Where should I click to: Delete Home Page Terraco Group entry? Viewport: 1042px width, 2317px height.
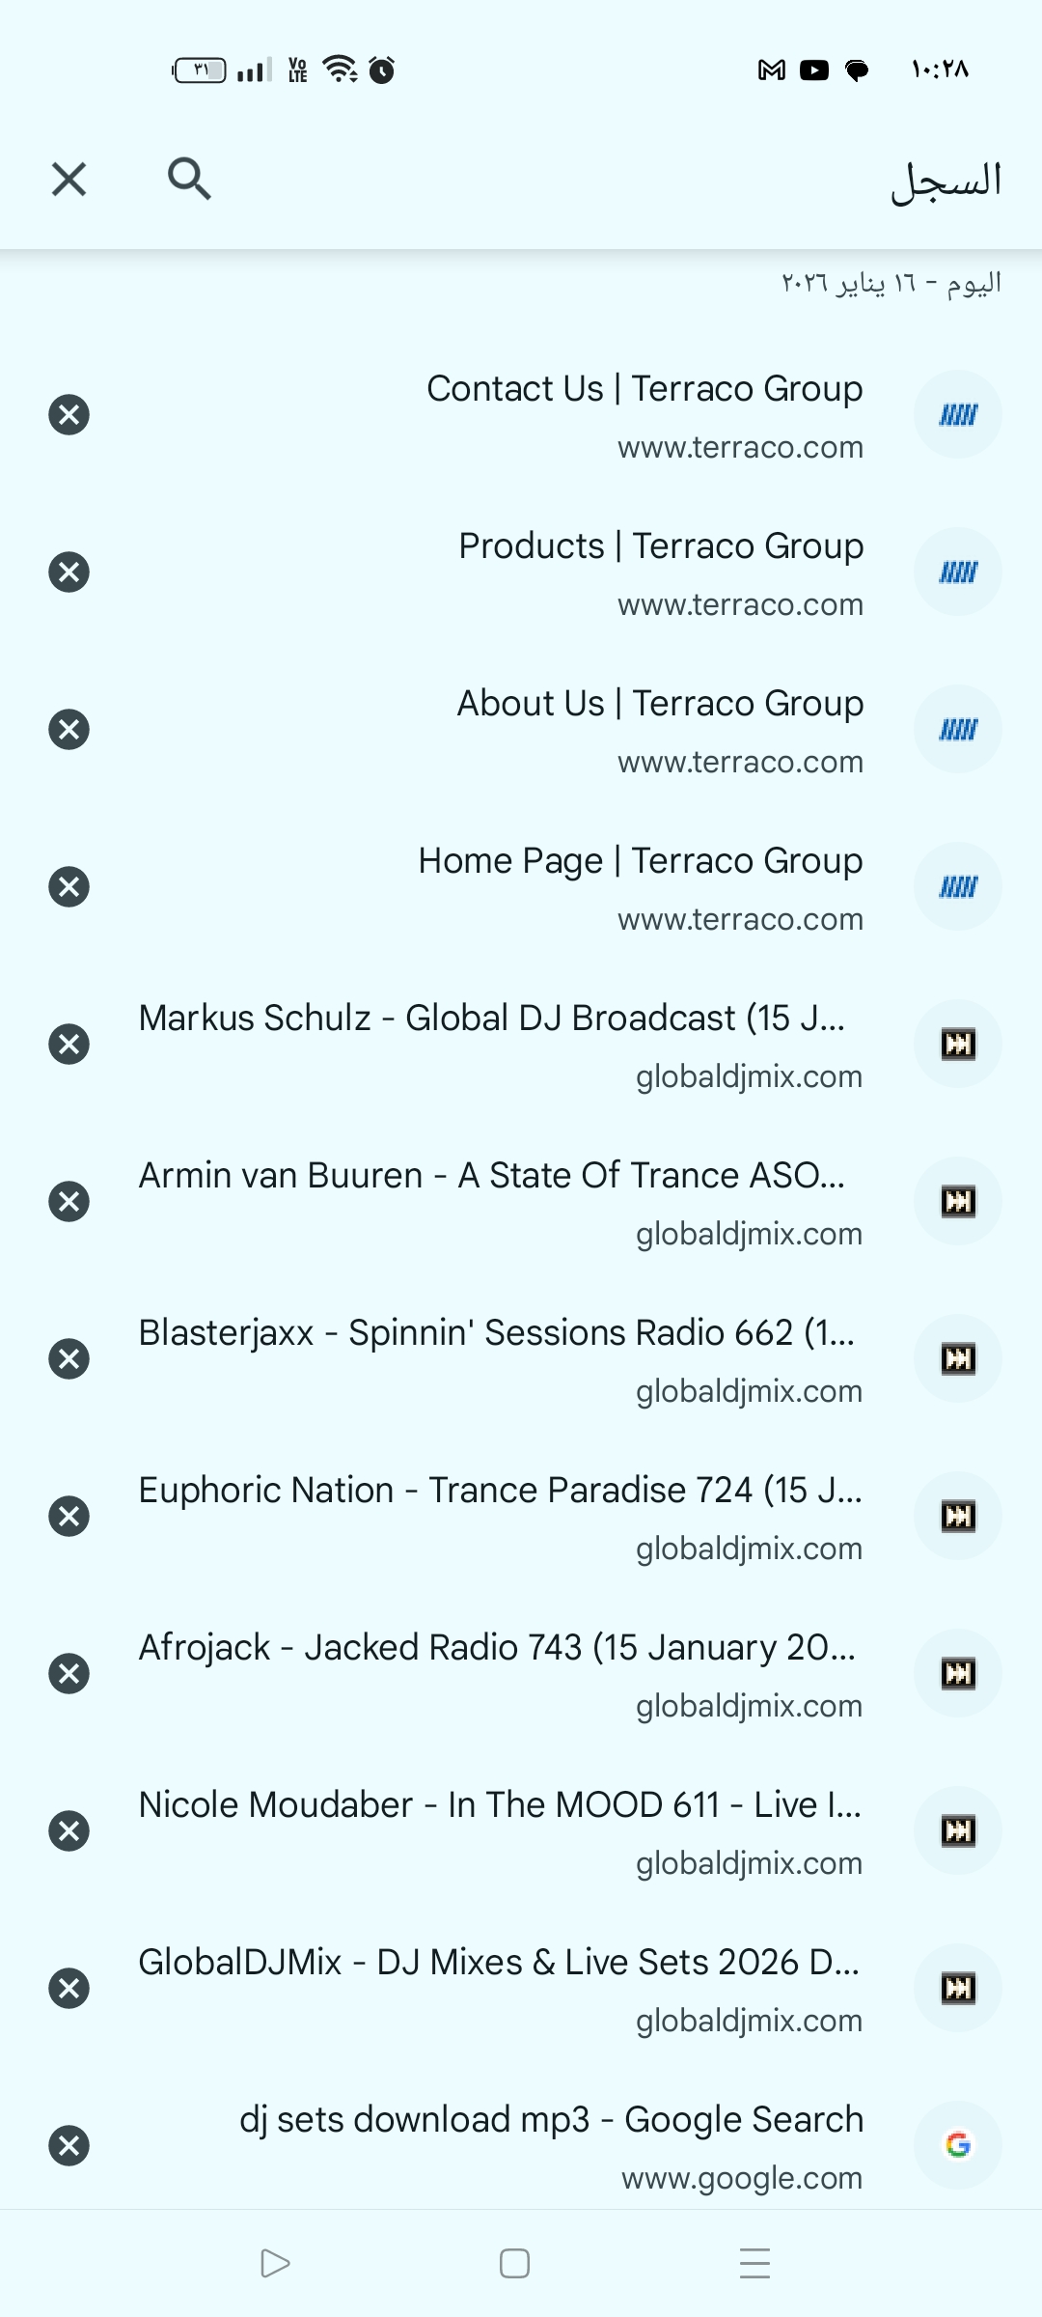coord(69,887)
